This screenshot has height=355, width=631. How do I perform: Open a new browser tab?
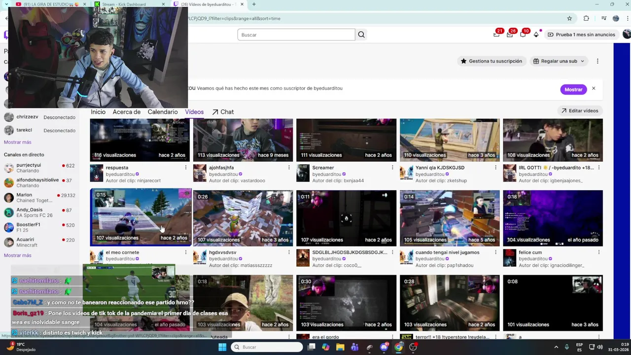coord(254,4)
